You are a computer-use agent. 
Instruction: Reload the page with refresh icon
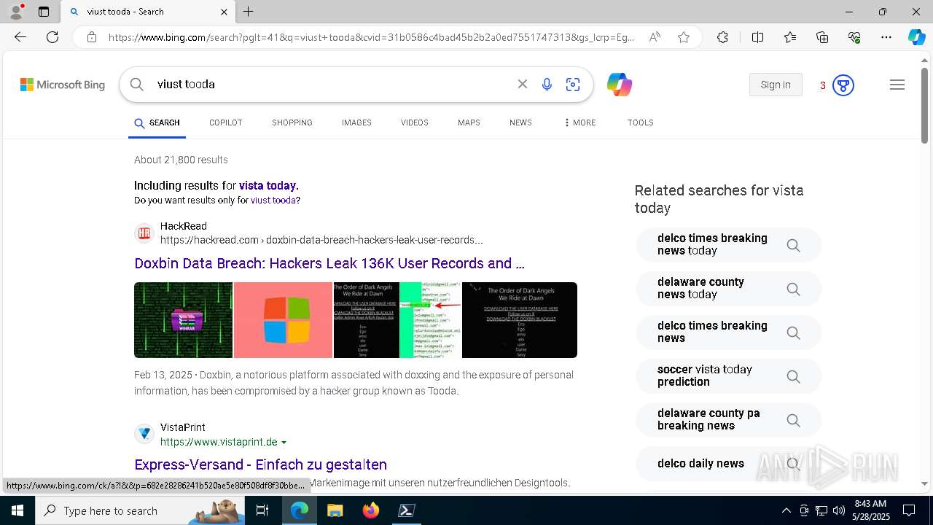coord(52,37)
